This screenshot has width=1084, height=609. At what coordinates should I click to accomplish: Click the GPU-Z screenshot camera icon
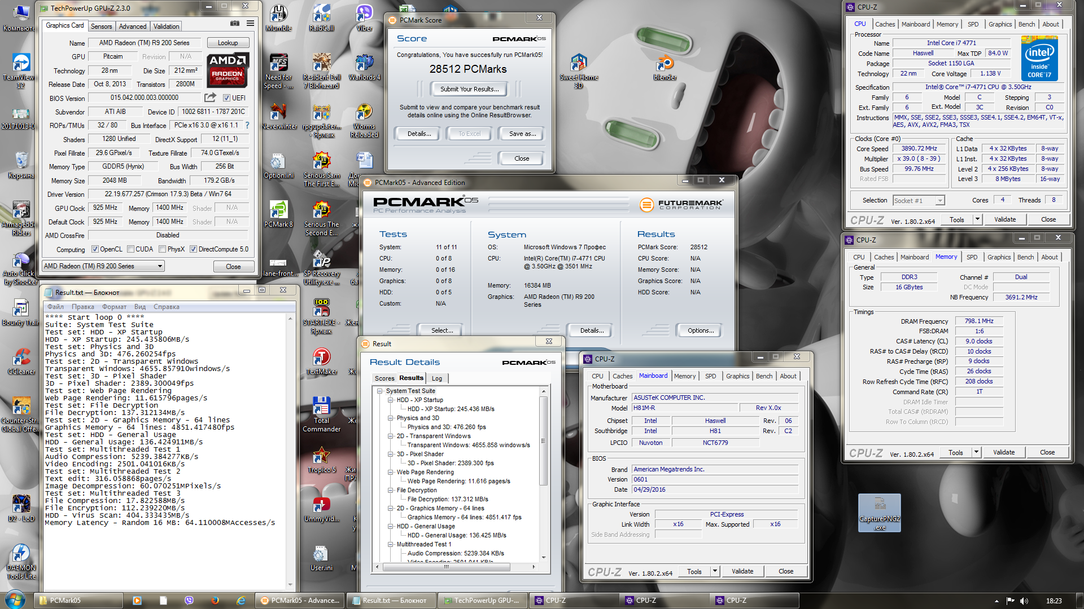(x=234, y=24)
